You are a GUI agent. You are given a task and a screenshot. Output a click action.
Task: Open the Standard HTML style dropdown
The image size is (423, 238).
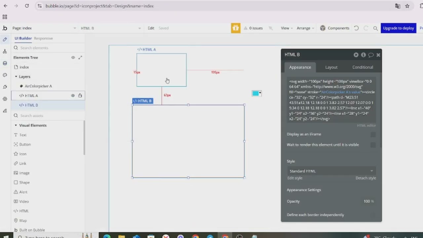(x=331, y=171)
